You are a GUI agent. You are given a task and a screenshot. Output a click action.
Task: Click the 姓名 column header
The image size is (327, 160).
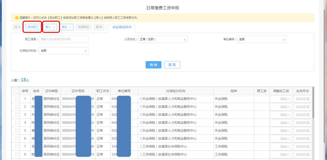36,91
